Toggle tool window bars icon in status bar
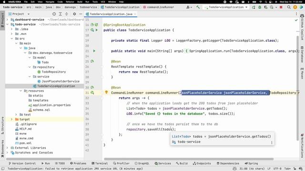This screenshot has height=171, width=305. (x=3, y=169)
